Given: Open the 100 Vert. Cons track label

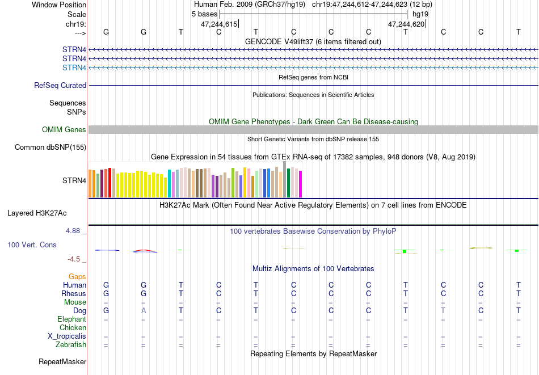Looking at the screenshot, I should point(32,245).
